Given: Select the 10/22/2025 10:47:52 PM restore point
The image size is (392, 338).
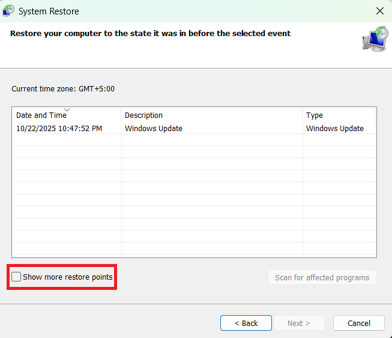Looking at the screenshot, I should coord(58,128).
